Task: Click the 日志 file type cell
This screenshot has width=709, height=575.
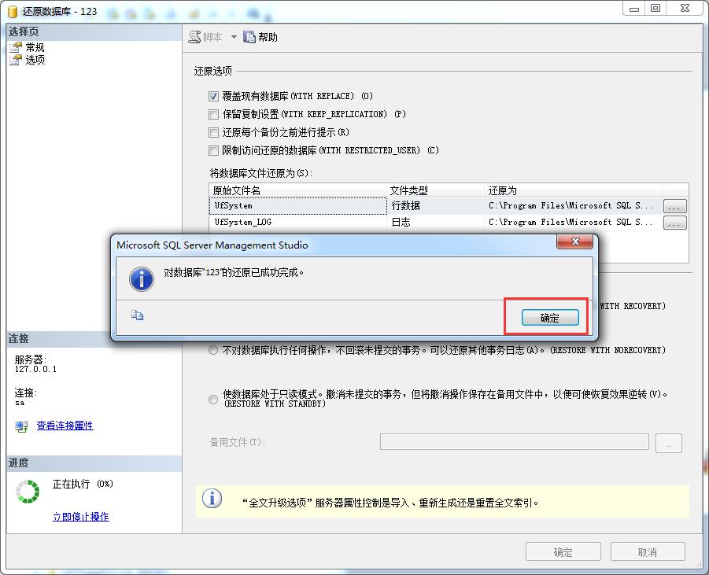Action: [x=435, y=222]
